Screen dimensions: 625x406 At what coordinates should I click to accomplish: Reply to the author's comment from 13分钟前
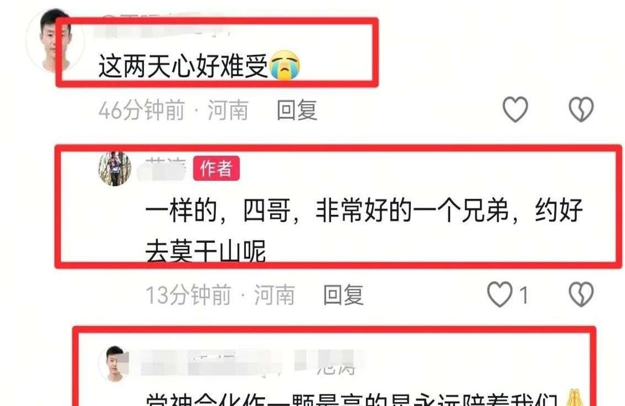[343, 295]
